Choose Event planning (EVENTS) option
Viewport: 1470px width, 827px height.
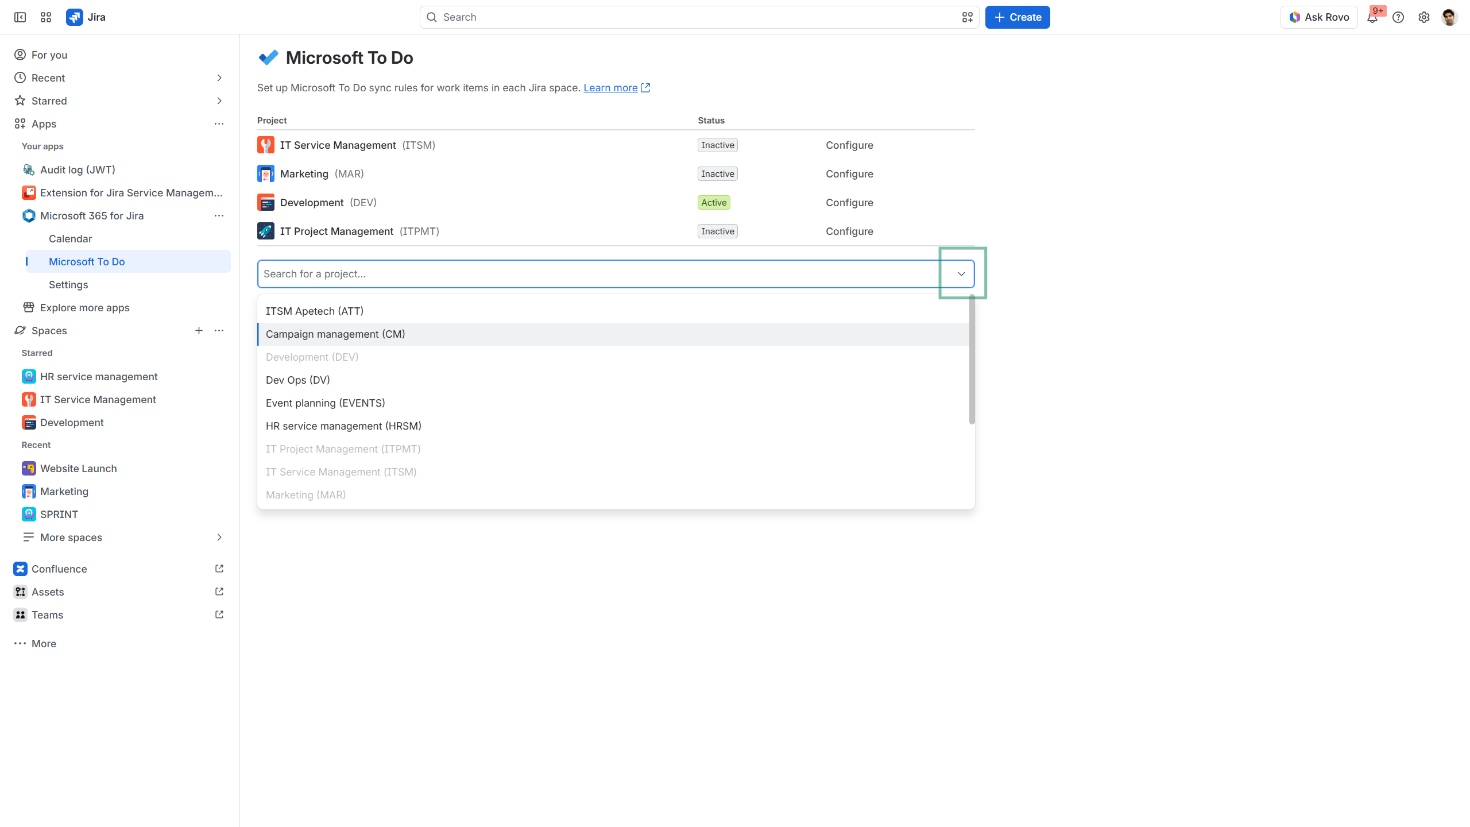613,403
